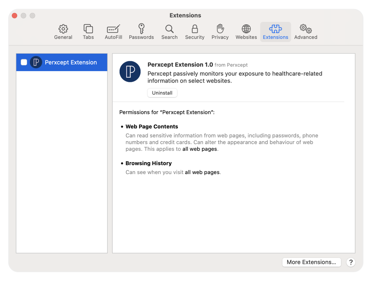
Task: Open the Tabs preferences pane
Action: coord(88,32)
